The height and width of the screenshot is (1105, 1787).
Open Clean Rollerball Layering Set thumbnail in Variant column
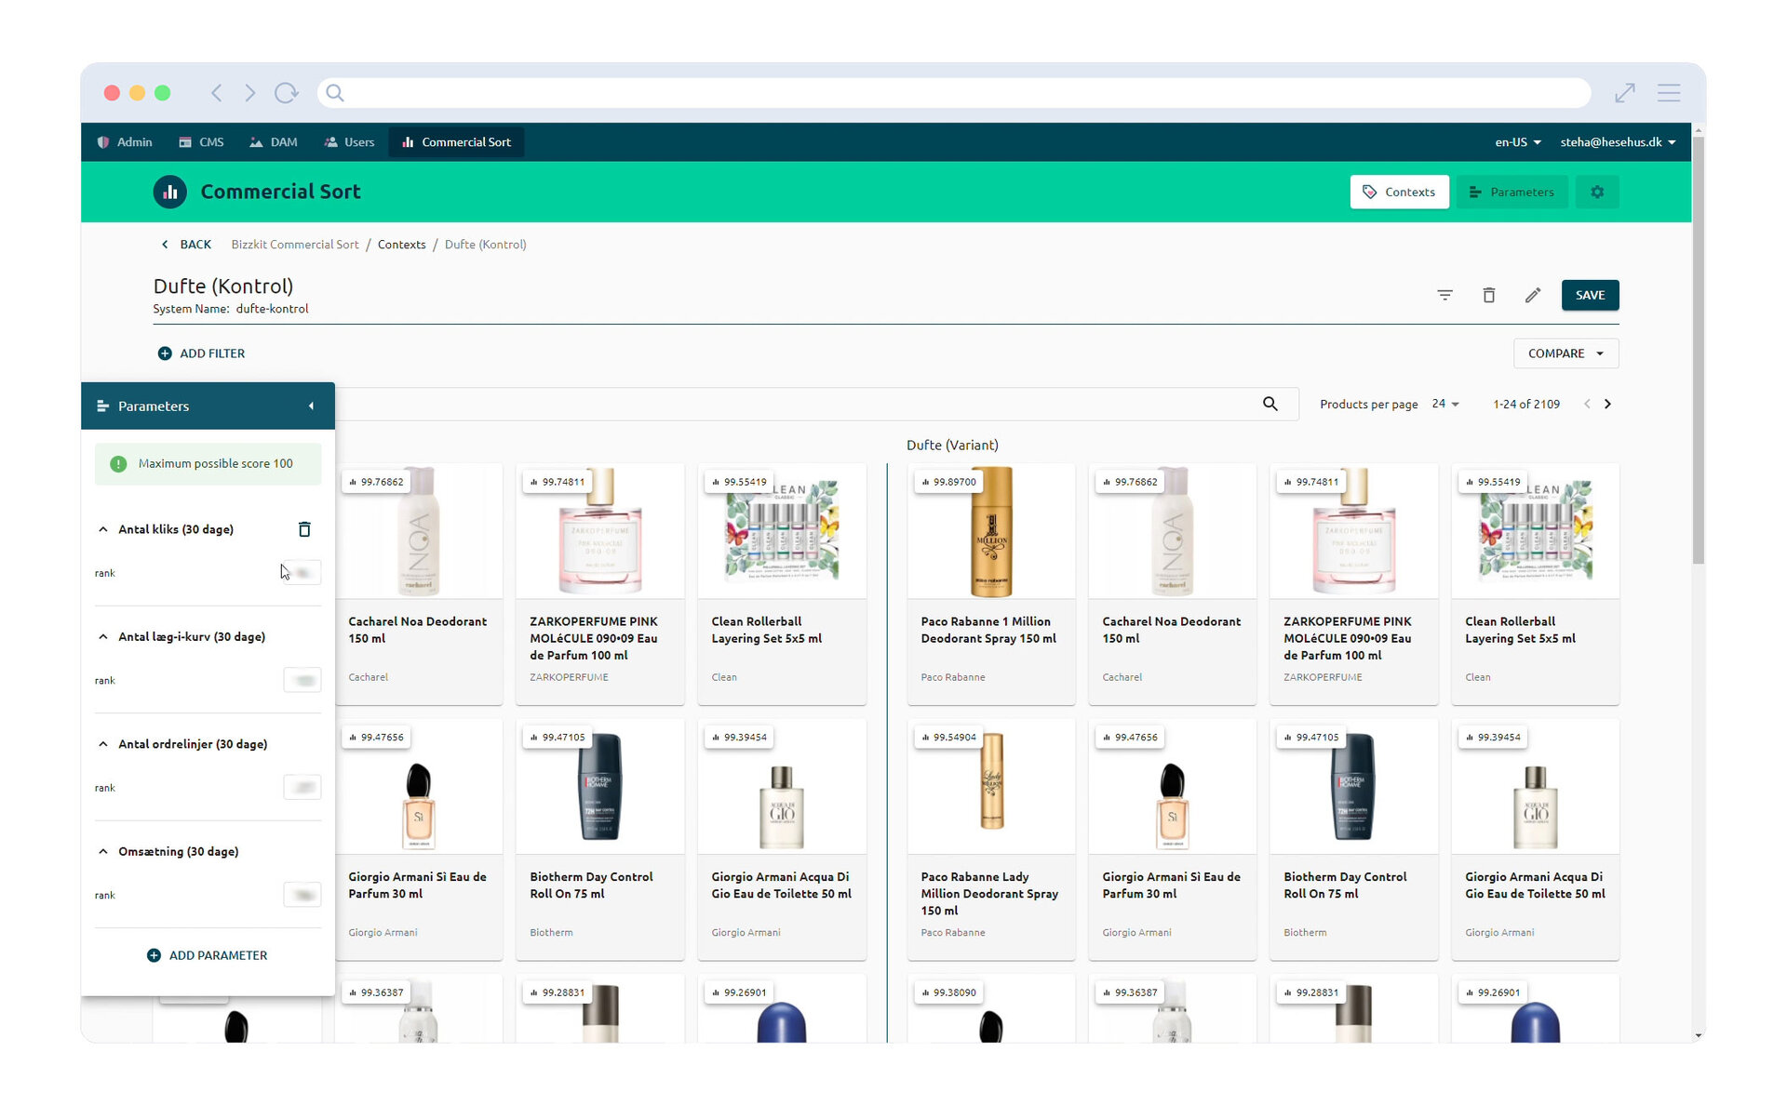[1536, 532]
